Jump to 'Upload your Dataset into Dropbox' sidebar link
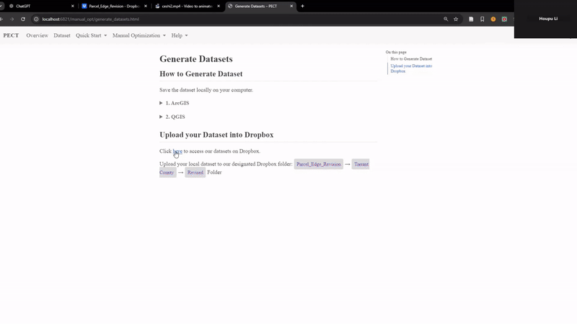577x324 pixels. [x=411, y=68]
